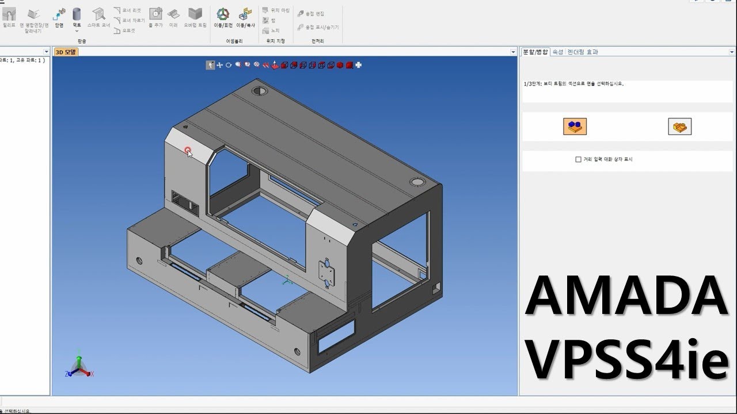
Task: Open the left tree panel dropdown arrow
Action: pyautogui.click(x=47, y=52)
